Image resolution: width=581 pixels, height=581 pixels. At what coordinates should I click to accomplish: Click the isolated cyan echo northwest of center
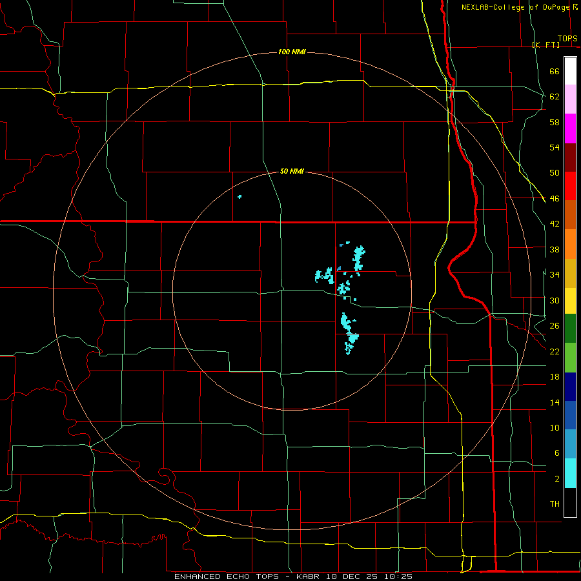pos(240,196)
